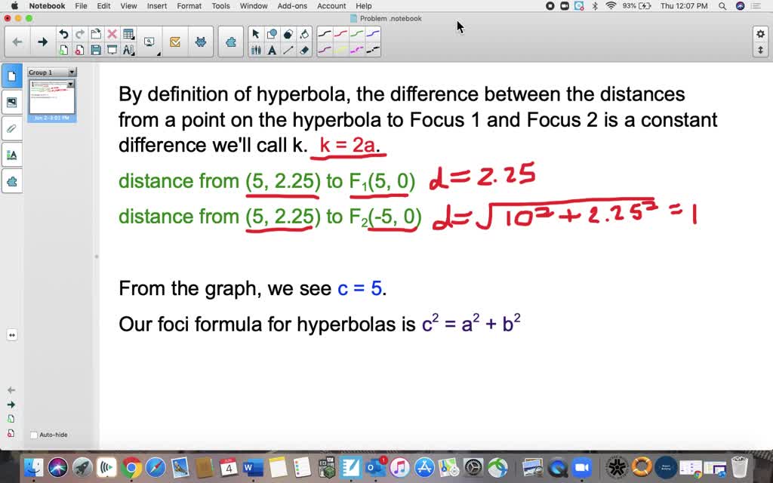Viewport: 773px width, 483px height.
Task: Pick the Select arrow tool
Action: click(255, 34)
